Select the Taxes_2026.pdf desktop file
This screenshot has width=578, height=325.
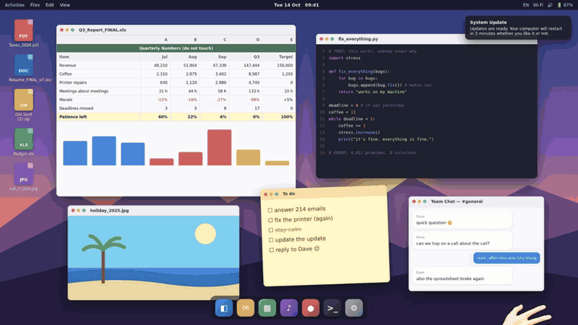pos(23,33)
